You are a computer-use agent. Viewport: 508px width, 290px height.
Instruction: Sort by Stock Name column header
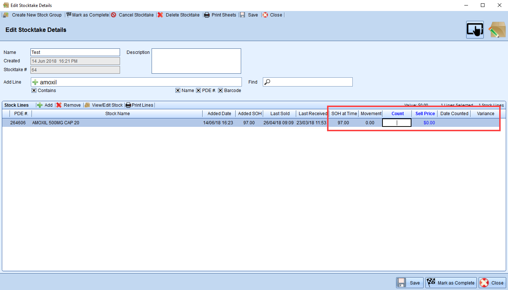click(x=117, y=114)
